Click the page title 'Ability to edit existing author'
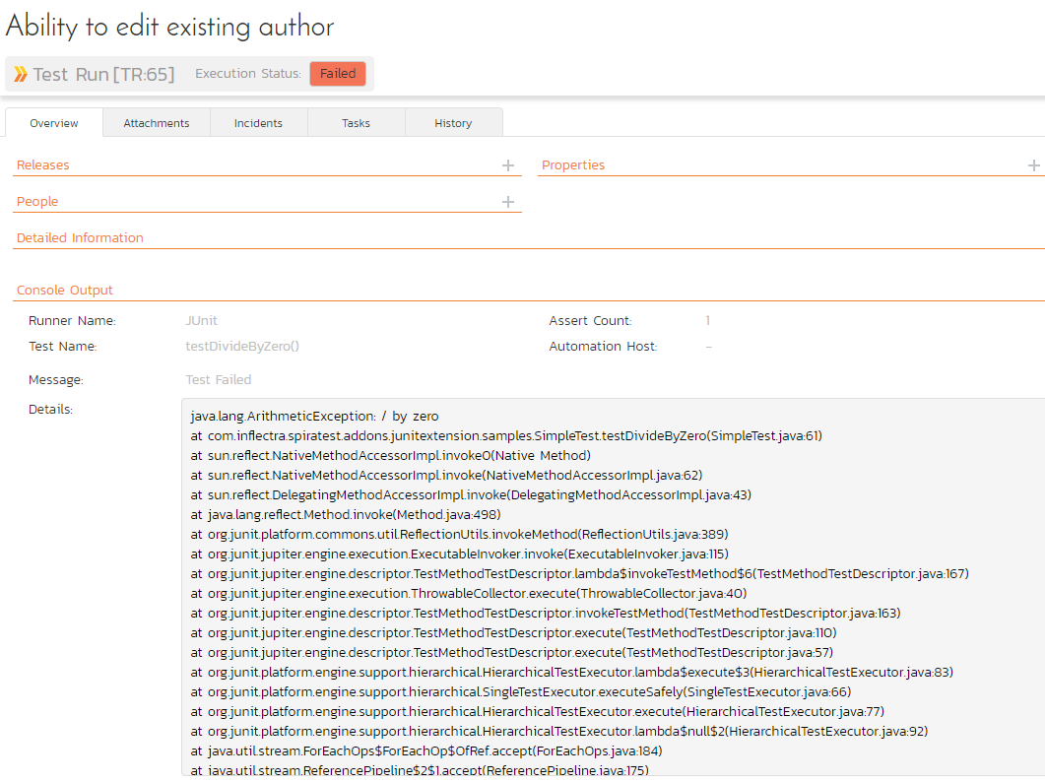 coord(169,28)
